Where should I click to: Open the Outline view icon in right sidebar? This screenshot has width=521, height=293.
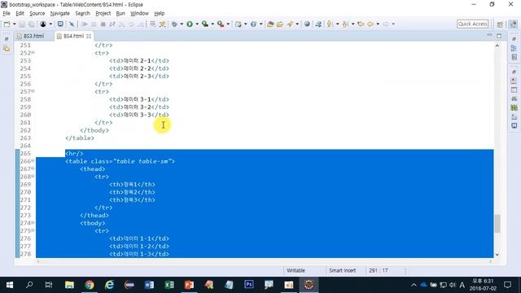(514, 48)
